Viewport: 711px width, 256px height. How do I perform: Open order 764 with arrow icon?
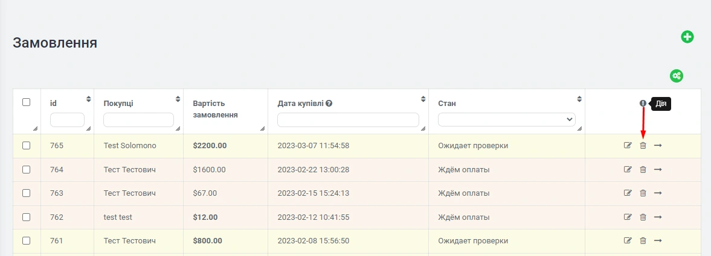pyautogui.click(x=658, y=169)
